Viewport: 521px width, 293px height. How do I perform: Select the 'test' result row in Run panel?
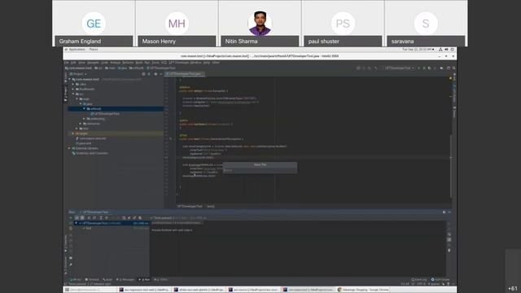(x=89, y=228)
